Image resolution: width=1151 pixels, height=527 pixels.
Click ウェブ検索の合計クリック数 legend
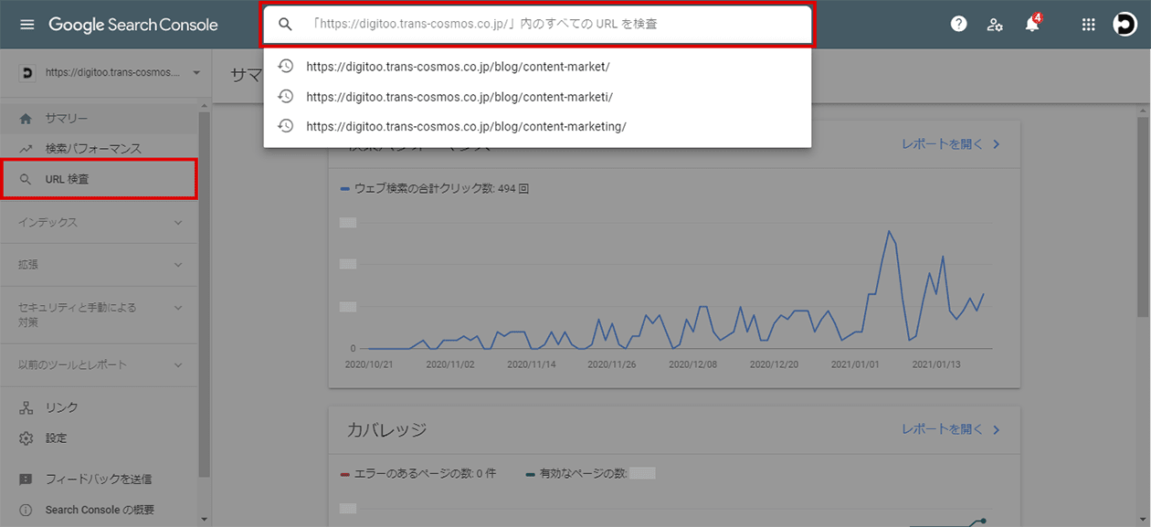435,189
